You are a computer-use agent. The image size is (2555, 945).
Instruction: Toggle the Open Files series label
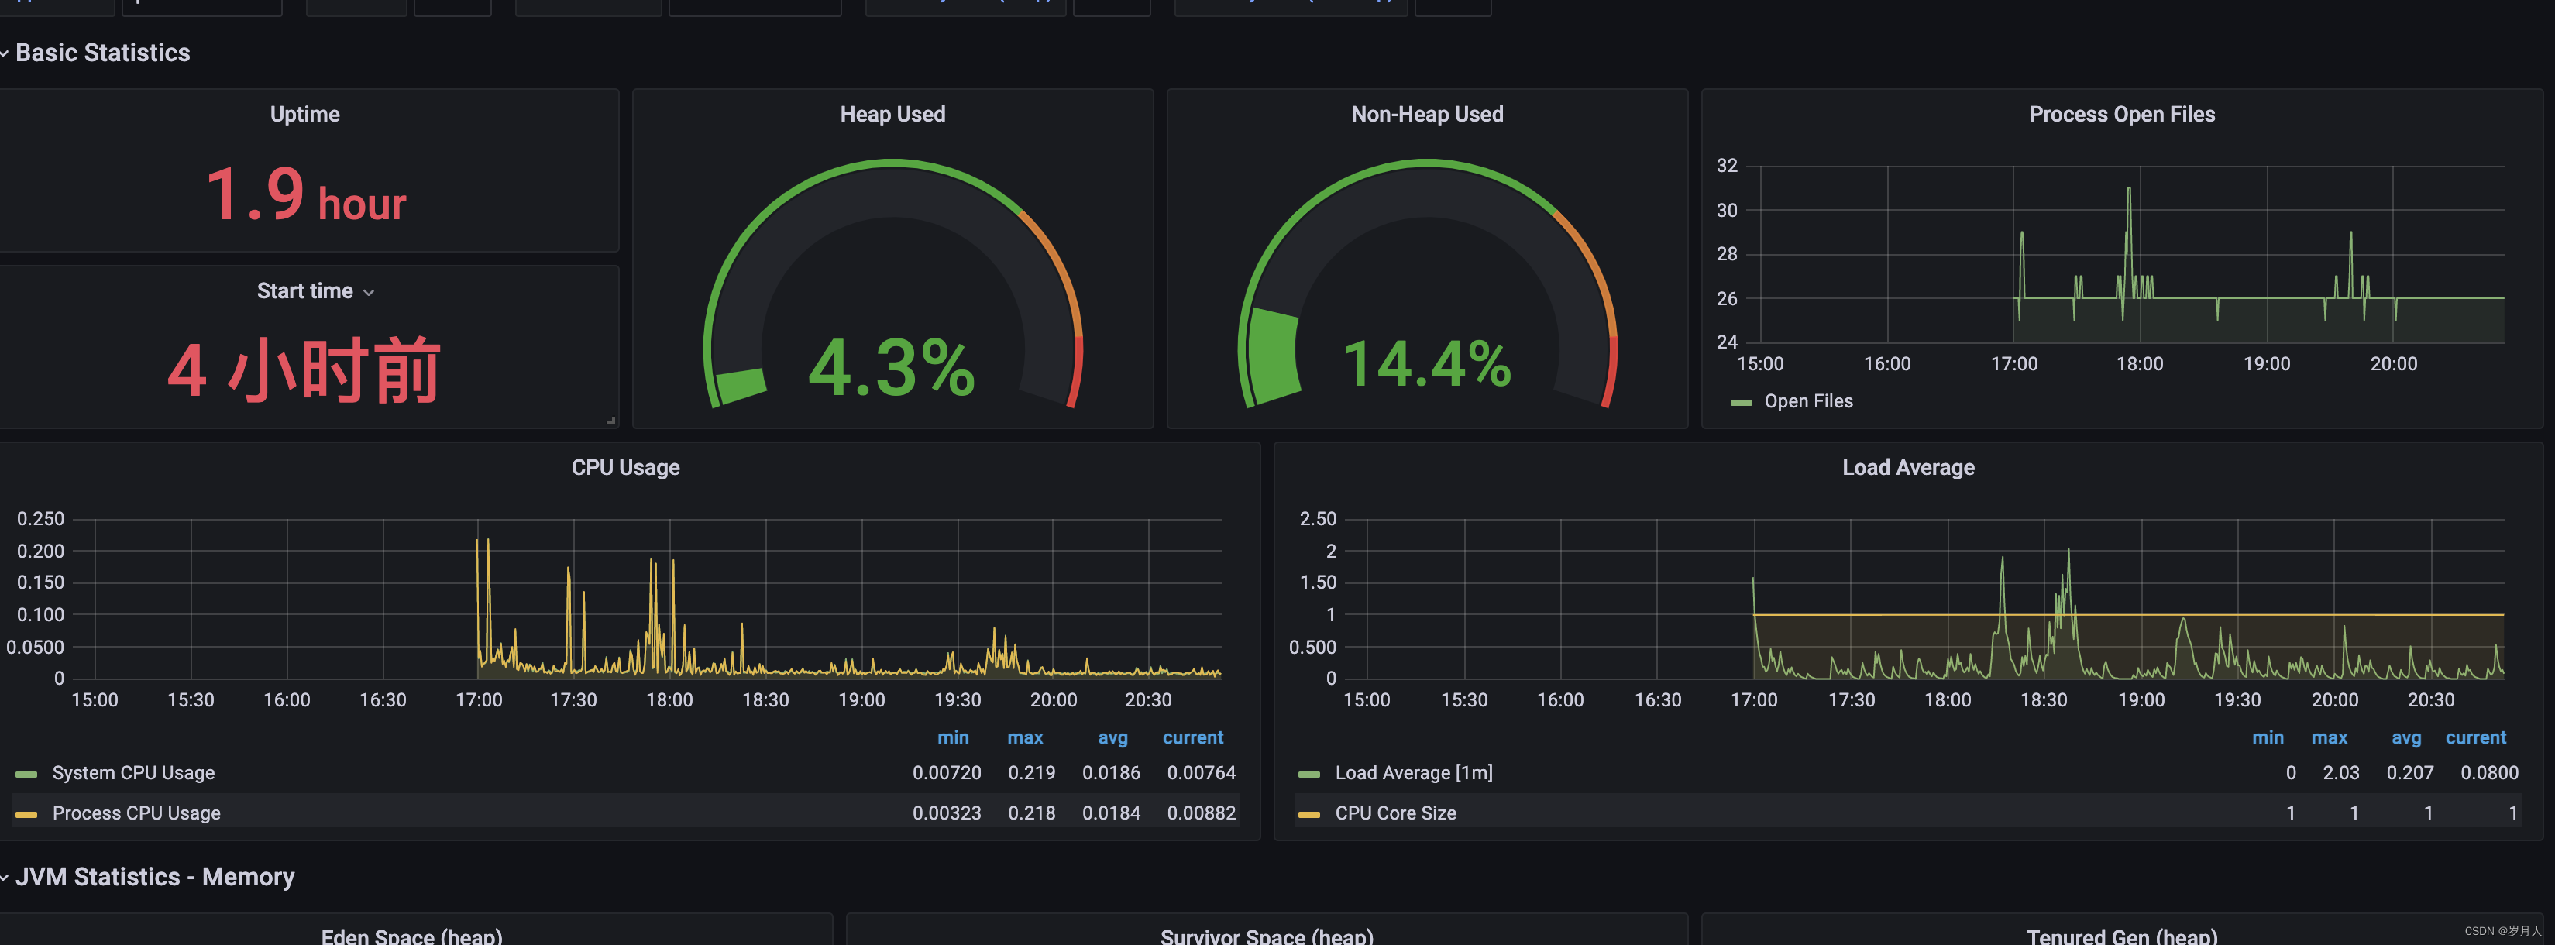pyautogui.click(x=1807, y=401)
